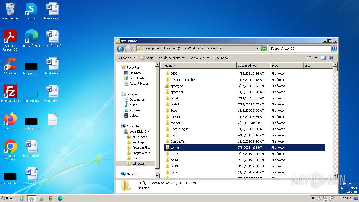Select the Dism folder
The image size is (359, 202).
click(245, 172)
